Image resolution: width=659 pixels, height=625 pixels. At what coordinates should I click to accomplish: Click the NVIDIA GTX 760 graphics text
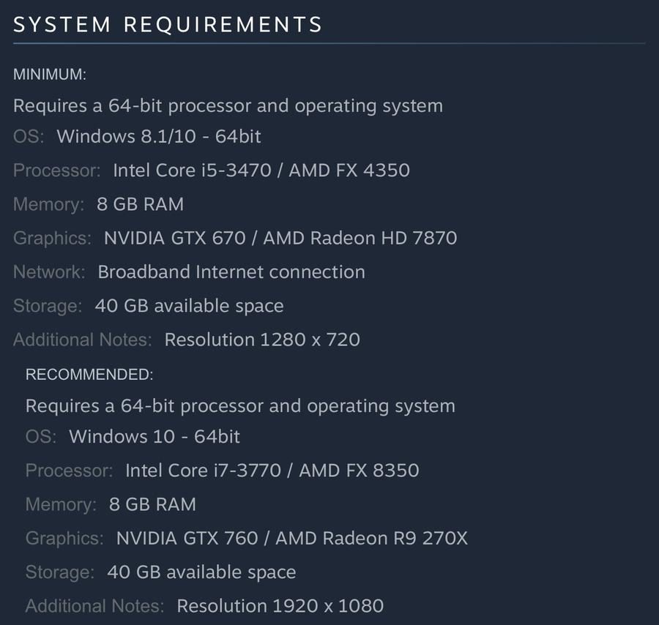pyautogui.click(x=187, y=539)
